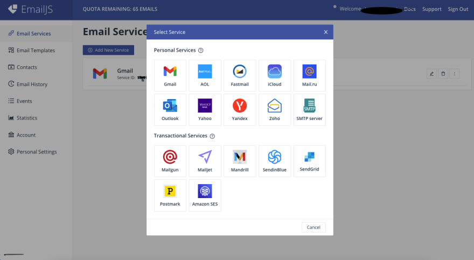Select iCloud as email service
The width and height of the screenshot is (474, 260).
[x=275, y=75]
